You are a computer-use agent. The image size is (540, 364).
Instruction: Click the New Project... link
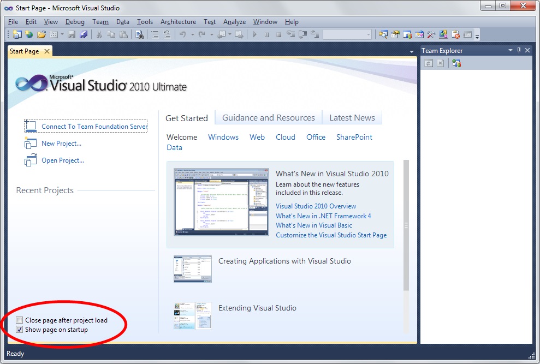pyautogui.click(x=61, y=144)
